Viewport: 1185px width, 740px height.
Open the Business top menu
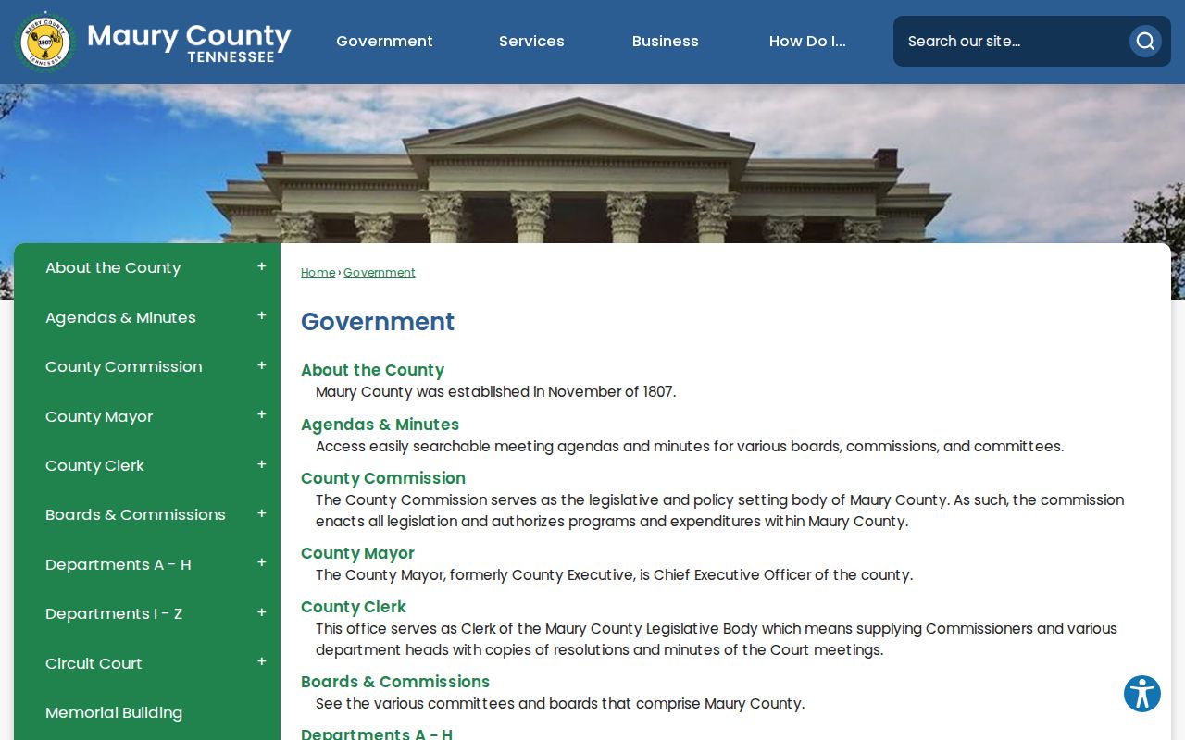click(666, 41)
